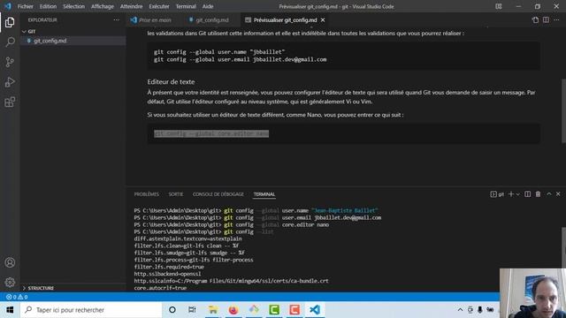Click the errors and warnings status indicator
Screen dimensions: 566x318
(17, 297)
